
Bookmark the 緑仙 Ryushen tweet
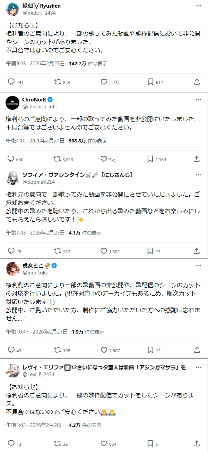coord(150,82)
